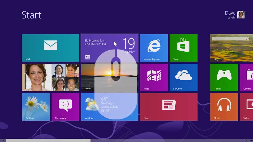Launch the Games tile
This screenshot has height=142, width=253.
pos(224,78)
